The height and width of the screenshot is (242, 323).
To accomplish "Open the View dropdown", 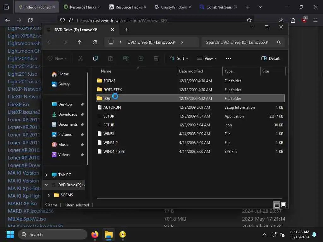I will 207,58.
